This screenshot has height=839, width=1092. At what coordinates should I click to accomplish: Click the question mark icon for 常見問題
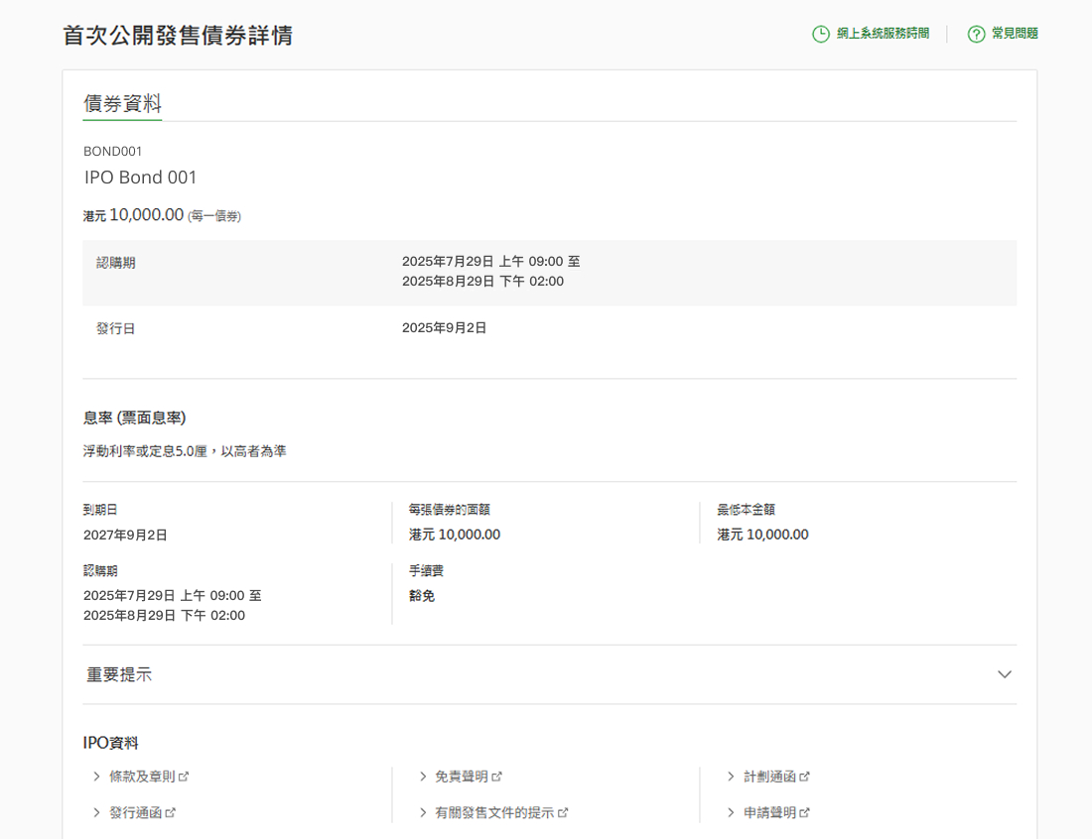click(x=976, y=34)
